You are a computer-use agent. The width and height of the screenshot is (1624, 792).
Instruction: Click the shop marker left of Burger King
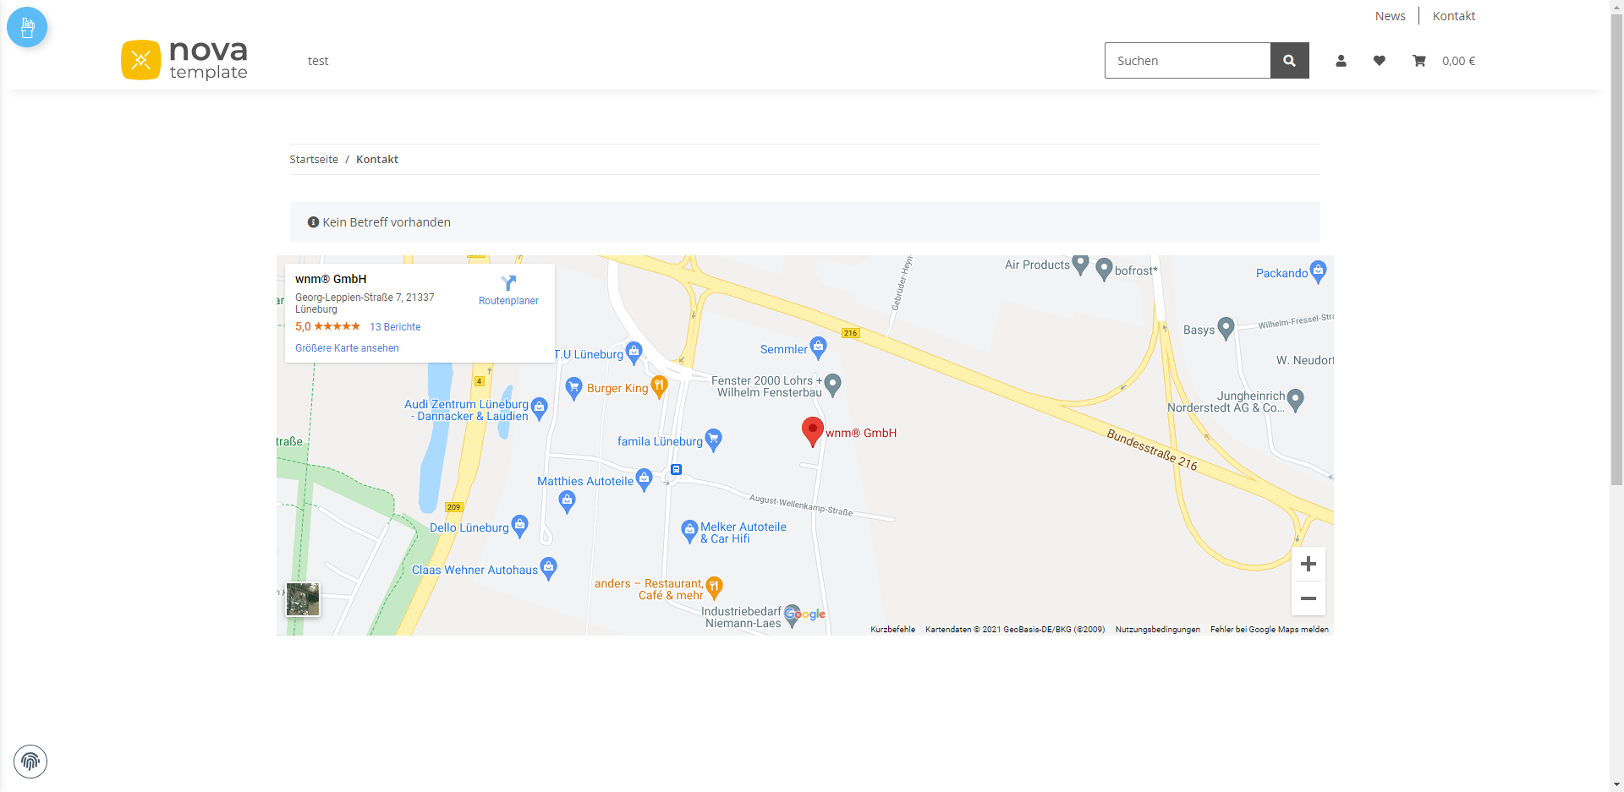(x=573, y=388)
